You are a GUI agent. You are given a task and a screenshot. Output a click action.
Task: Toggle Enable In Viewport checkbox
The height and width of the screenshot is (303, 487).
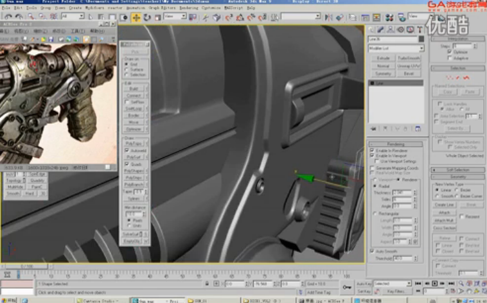372,155
